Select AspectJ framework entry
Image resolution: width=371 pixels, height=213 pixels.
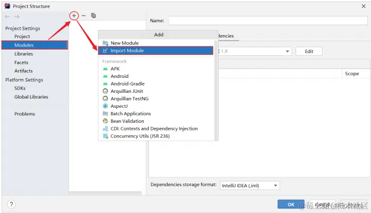tap(156, 106)
